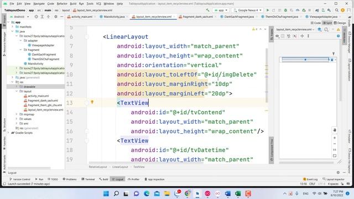Image resolution: width=354 pixels, height=199 pixels.
Task: Open the profiler gauge icon in toolbar
Action: click(x=298, y=10)
